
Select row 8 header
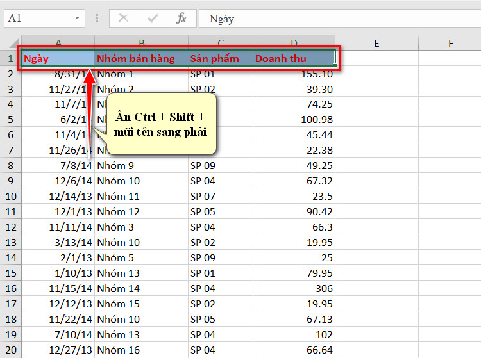tap(10, 165)
